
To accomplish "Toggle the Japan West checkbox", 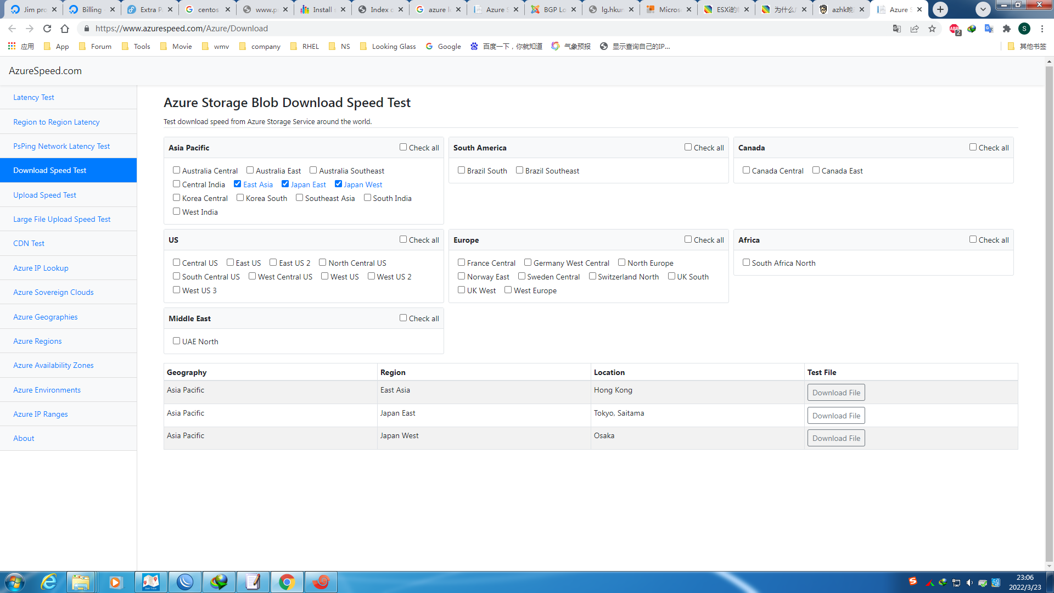I will (x=338, y=183).
